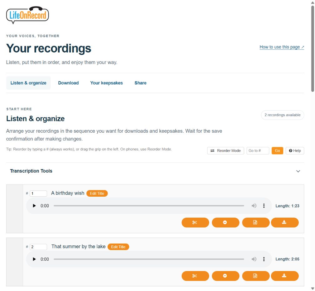Screen dimensions: 315x291
Task: Click the Your recordings heading
Action: coord(49,48)
